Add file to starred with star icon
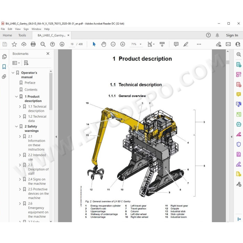The height and width of the screenshot is (243, 243). [x=14, y=44]
